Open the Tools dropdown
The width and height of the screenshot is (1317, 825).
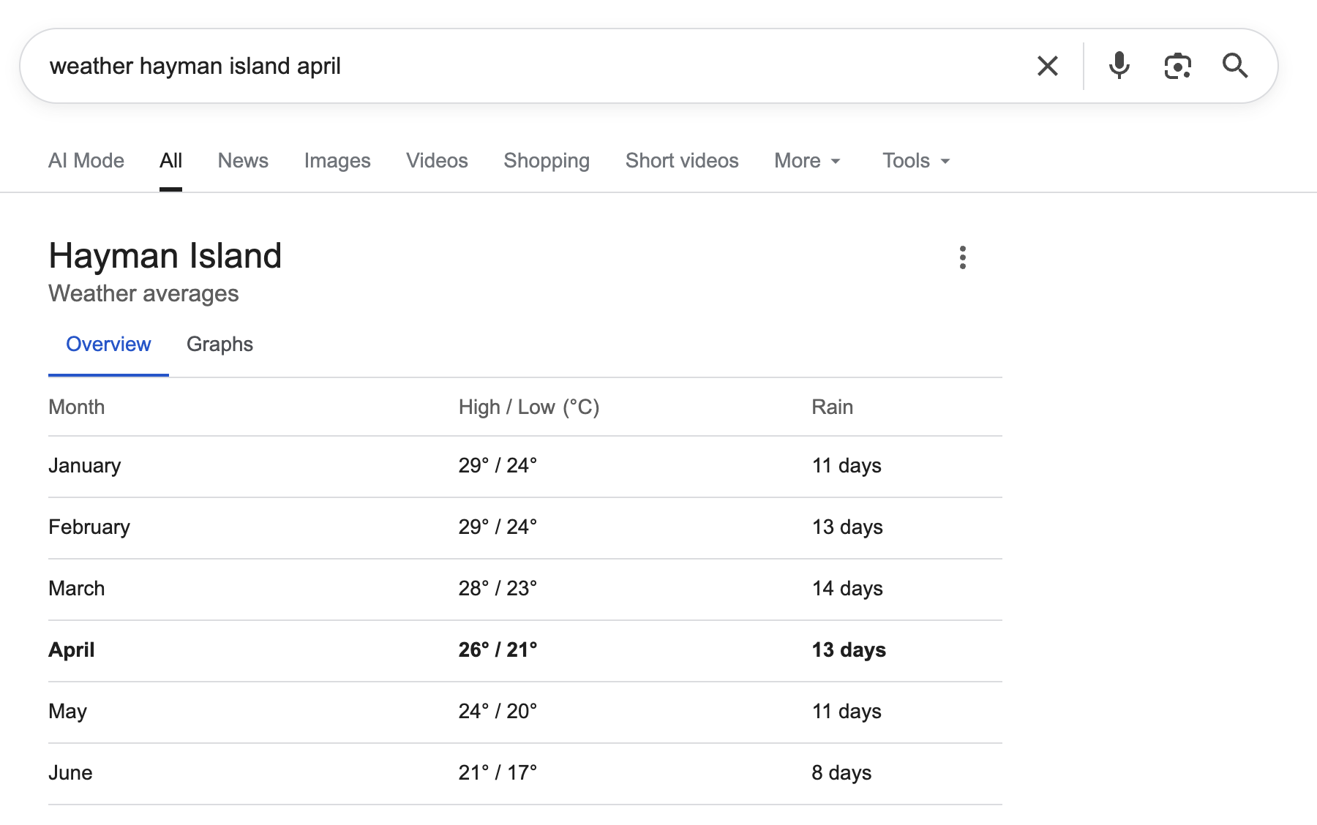click(x=915, y=161)
